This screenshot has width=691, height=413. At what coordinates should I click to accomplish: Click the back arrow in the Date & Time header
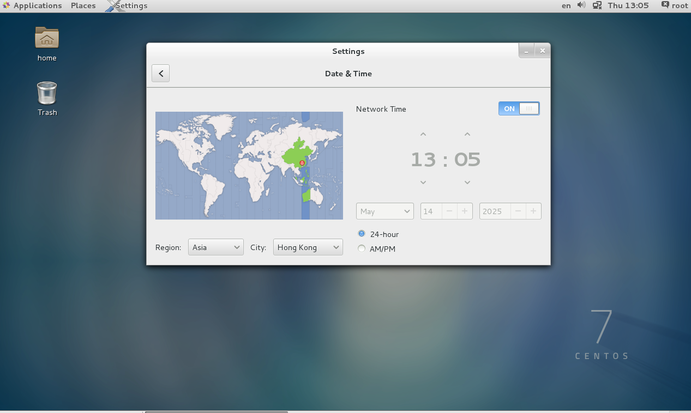click(x=160, y=72)
